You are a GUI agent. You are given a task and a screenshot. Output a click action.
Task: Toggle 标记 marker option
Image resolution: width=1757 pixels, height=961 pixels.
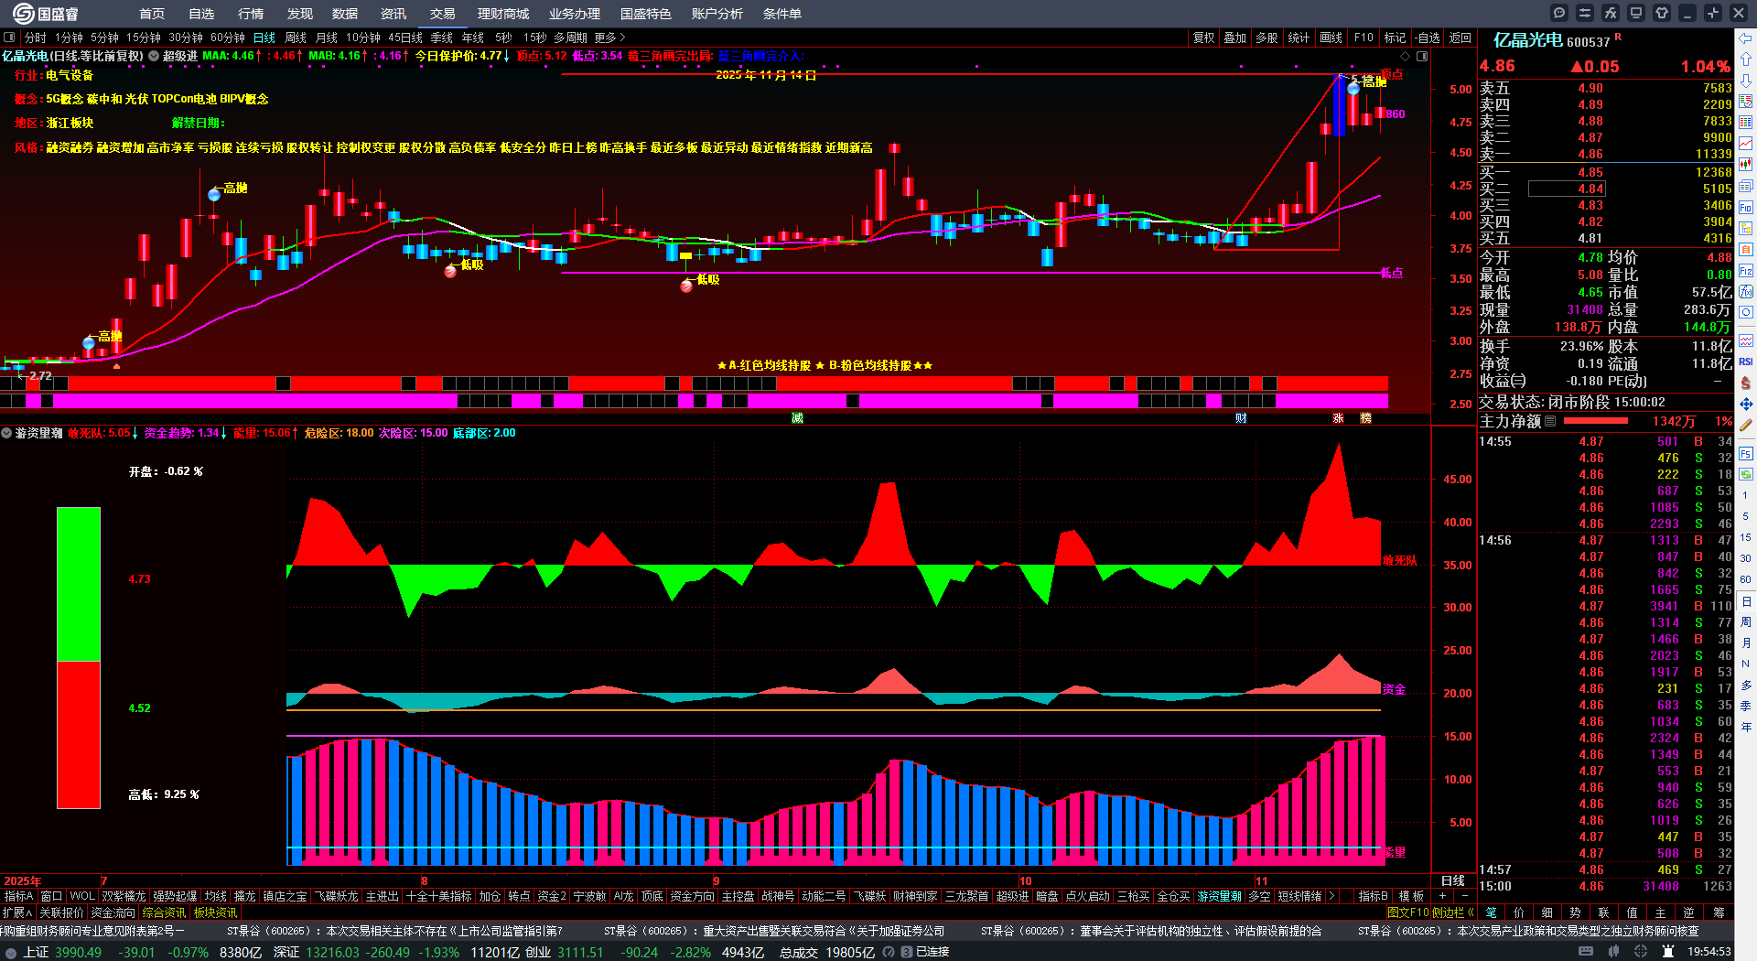(1395, 38)
